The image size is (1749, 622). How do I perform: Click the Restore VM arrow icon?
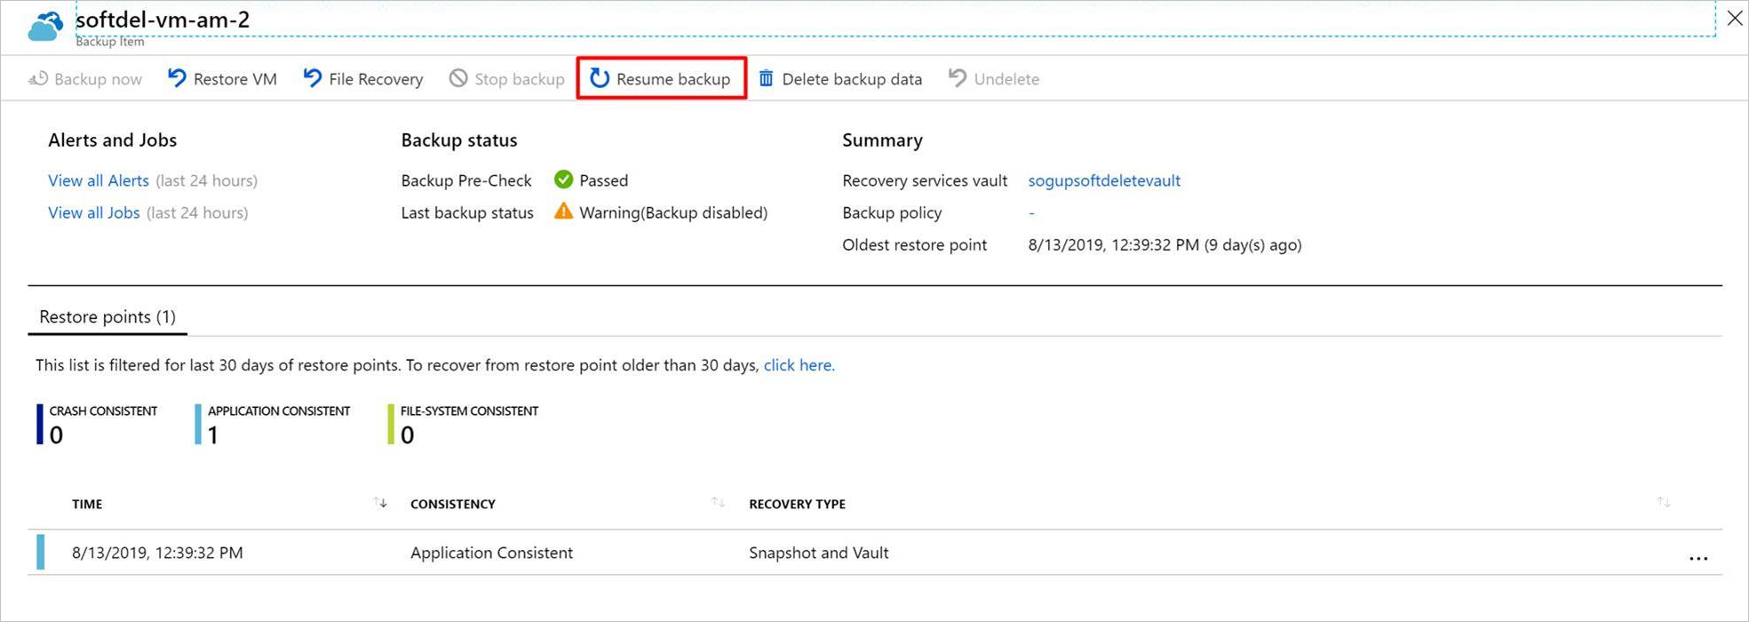point(178,78)
